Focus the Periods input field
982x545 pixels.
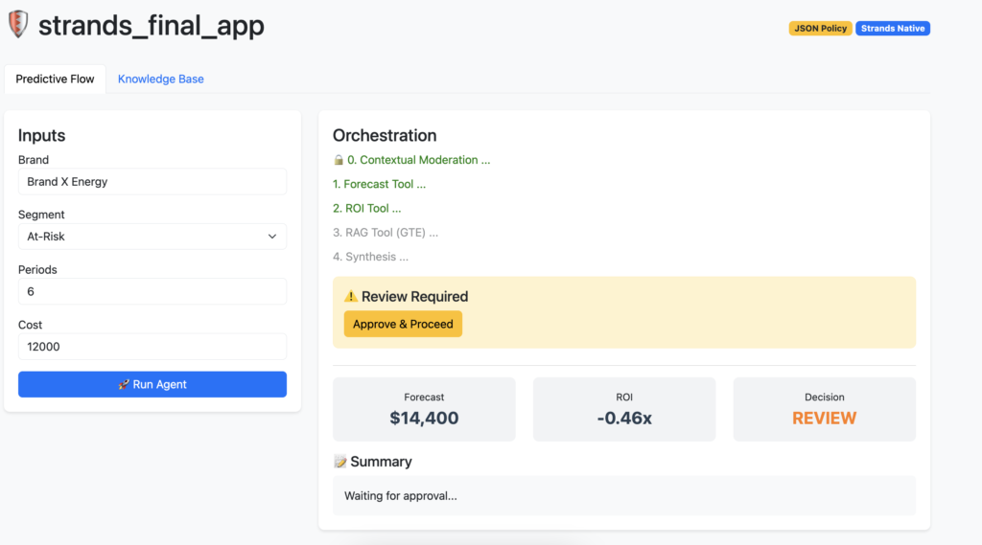point(152,291)
